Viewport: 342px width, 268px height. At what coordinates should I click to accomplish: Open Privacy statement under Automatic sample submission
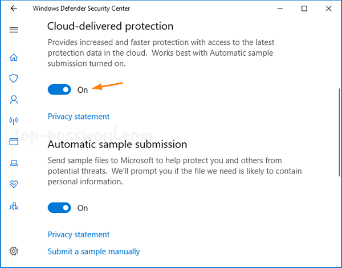(79, 234)
